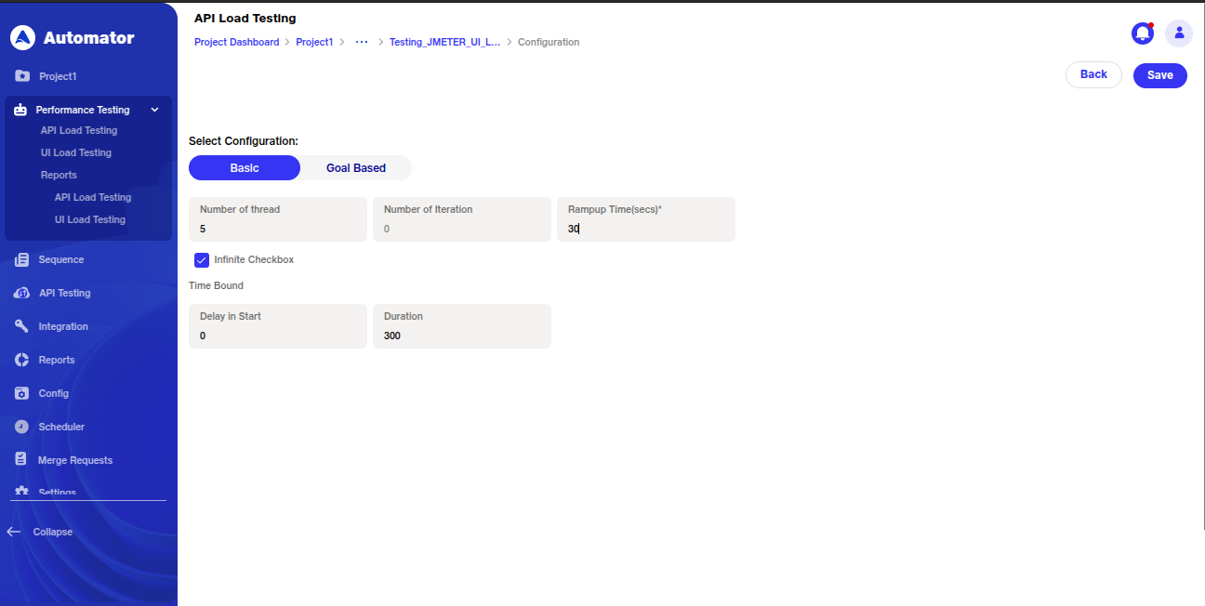Click the Scheduler clock icon
Viewport: 1205px width, 606px height.
pyautogui.click(x=22, y=427)
